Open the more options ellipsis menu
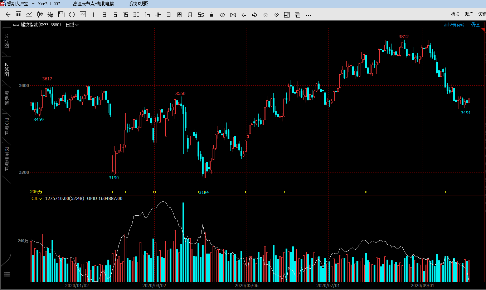Image resolution: width=486 pixels, height=290 pixels. [308, 15]
